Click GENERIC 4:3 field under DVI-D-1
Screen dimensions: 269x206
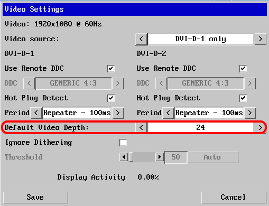pos(73,83)
